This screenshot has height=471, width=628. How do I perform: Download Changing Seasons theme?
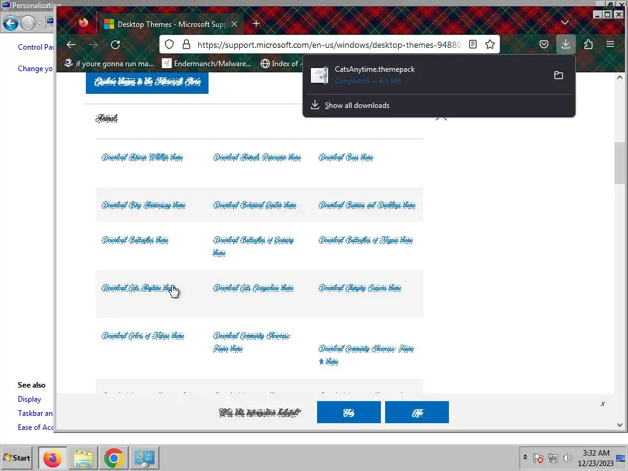[x=359, y=288]
